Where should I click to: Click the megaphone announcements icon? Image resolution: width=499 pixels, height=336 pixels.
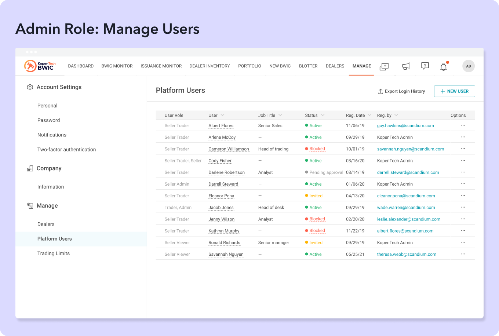[405, 66]
